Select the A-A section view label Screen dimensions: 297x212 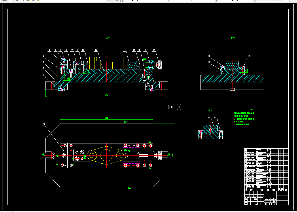108,38
